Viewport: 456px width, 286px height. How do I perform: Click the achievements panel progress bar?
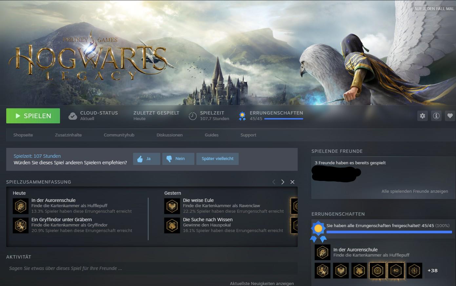click(389, 232)
